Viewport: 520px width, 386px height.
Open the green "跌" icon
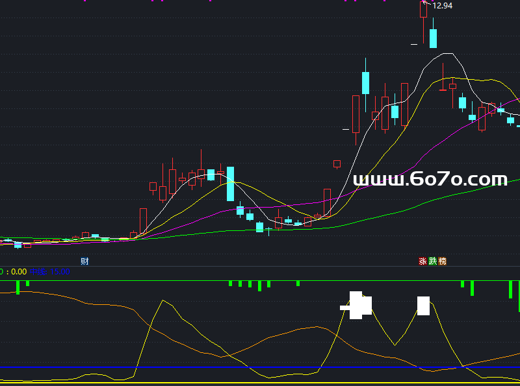point(432,261)
